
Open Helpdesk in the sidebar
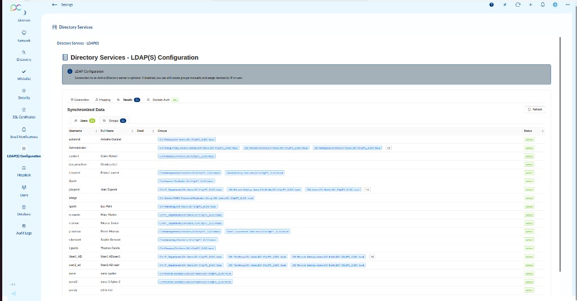click(24, 171)
